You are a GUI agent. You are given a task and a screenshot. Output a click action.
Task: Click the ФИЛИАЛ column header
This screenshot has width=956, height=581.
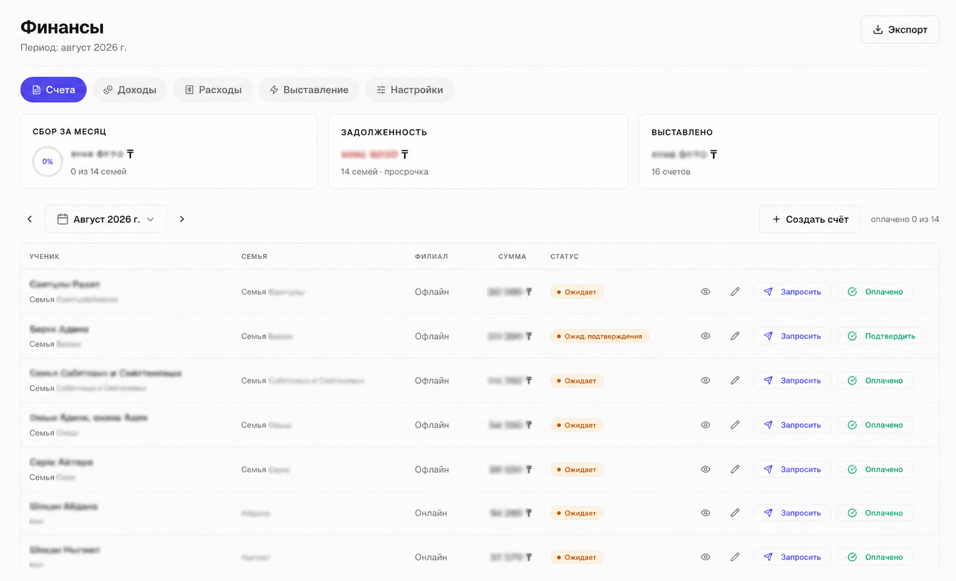[432, 257]
